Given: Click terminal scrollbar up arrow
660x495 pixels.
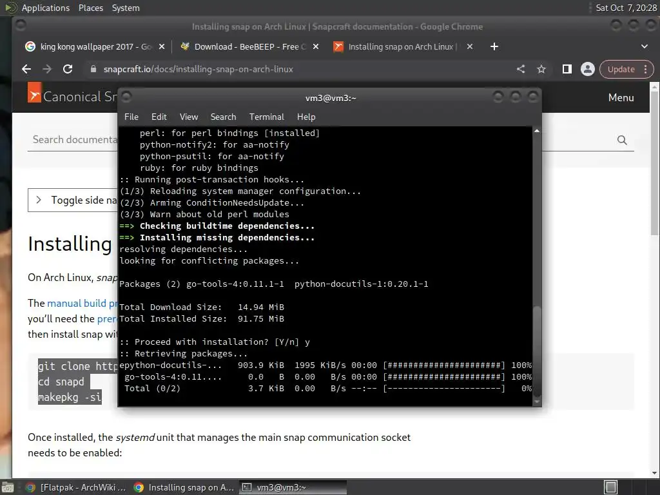Looking at the screenshot, I should 537,131.
